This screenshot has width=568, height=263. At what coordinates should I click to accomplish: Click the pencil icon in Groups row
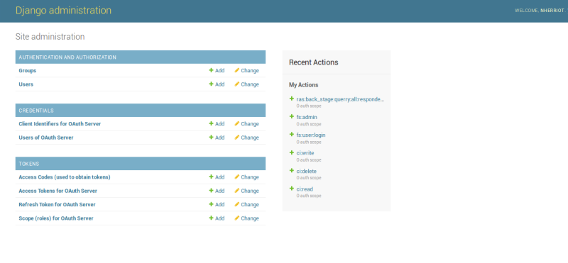(237, 70)
